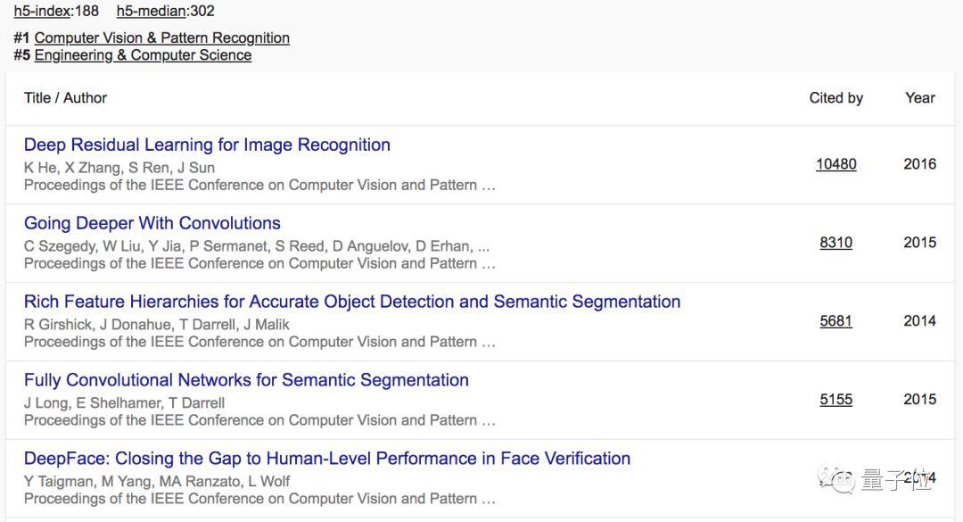The height and width of the screenshot is (522, 963).
Task: Click the J Long, E Shelhamer authors line
Action: (x=124, y=403)
